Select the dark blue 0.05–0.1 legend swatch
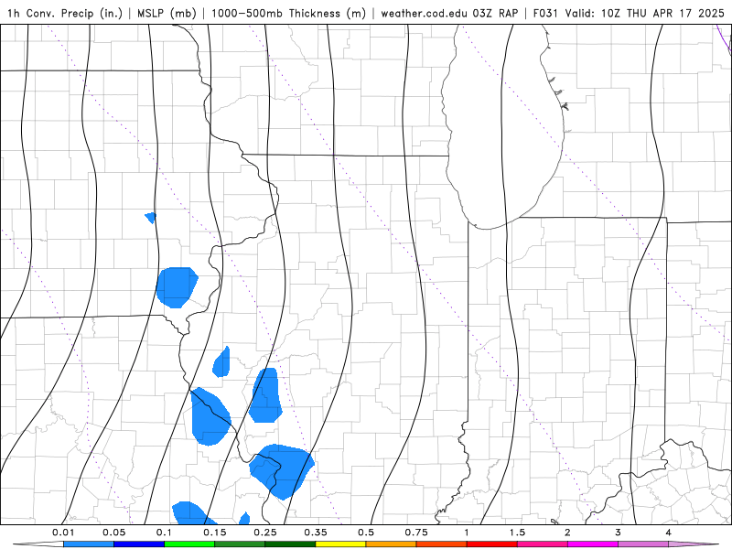Image resolution: width=732 pixels, height=549 pixels. click(139, 544)
